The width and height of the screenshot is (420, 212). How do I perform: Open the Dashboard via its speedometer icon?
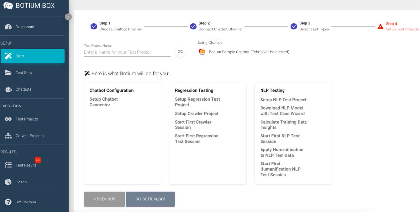point(8,27)
